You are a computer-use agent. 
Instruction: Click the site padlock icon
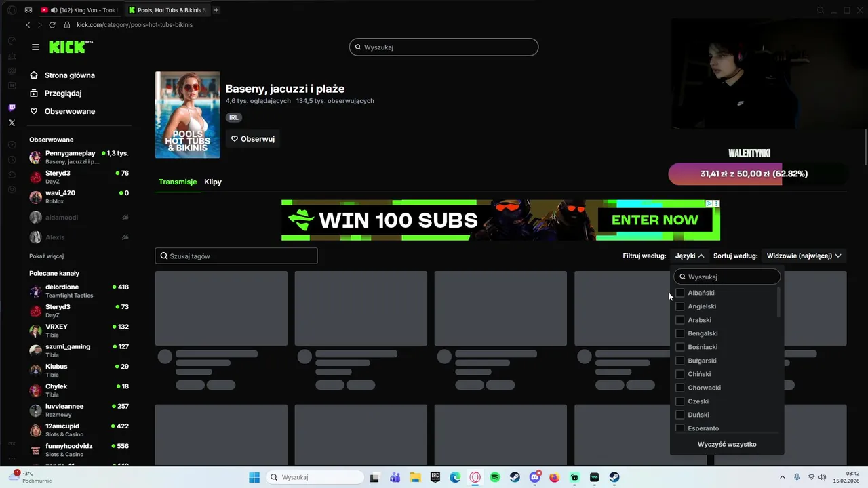point(67,25)
